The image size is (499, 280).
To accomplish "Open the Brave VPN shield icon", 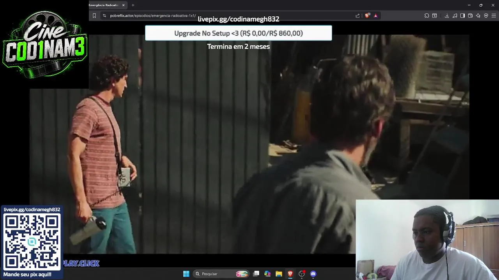I will coord(486,16).
